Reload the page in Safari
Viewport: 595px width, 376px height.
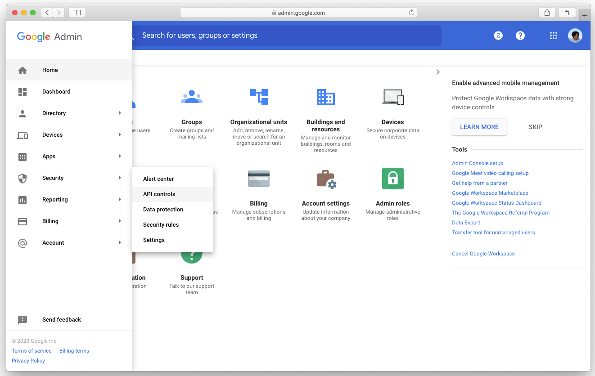point(411,13)
